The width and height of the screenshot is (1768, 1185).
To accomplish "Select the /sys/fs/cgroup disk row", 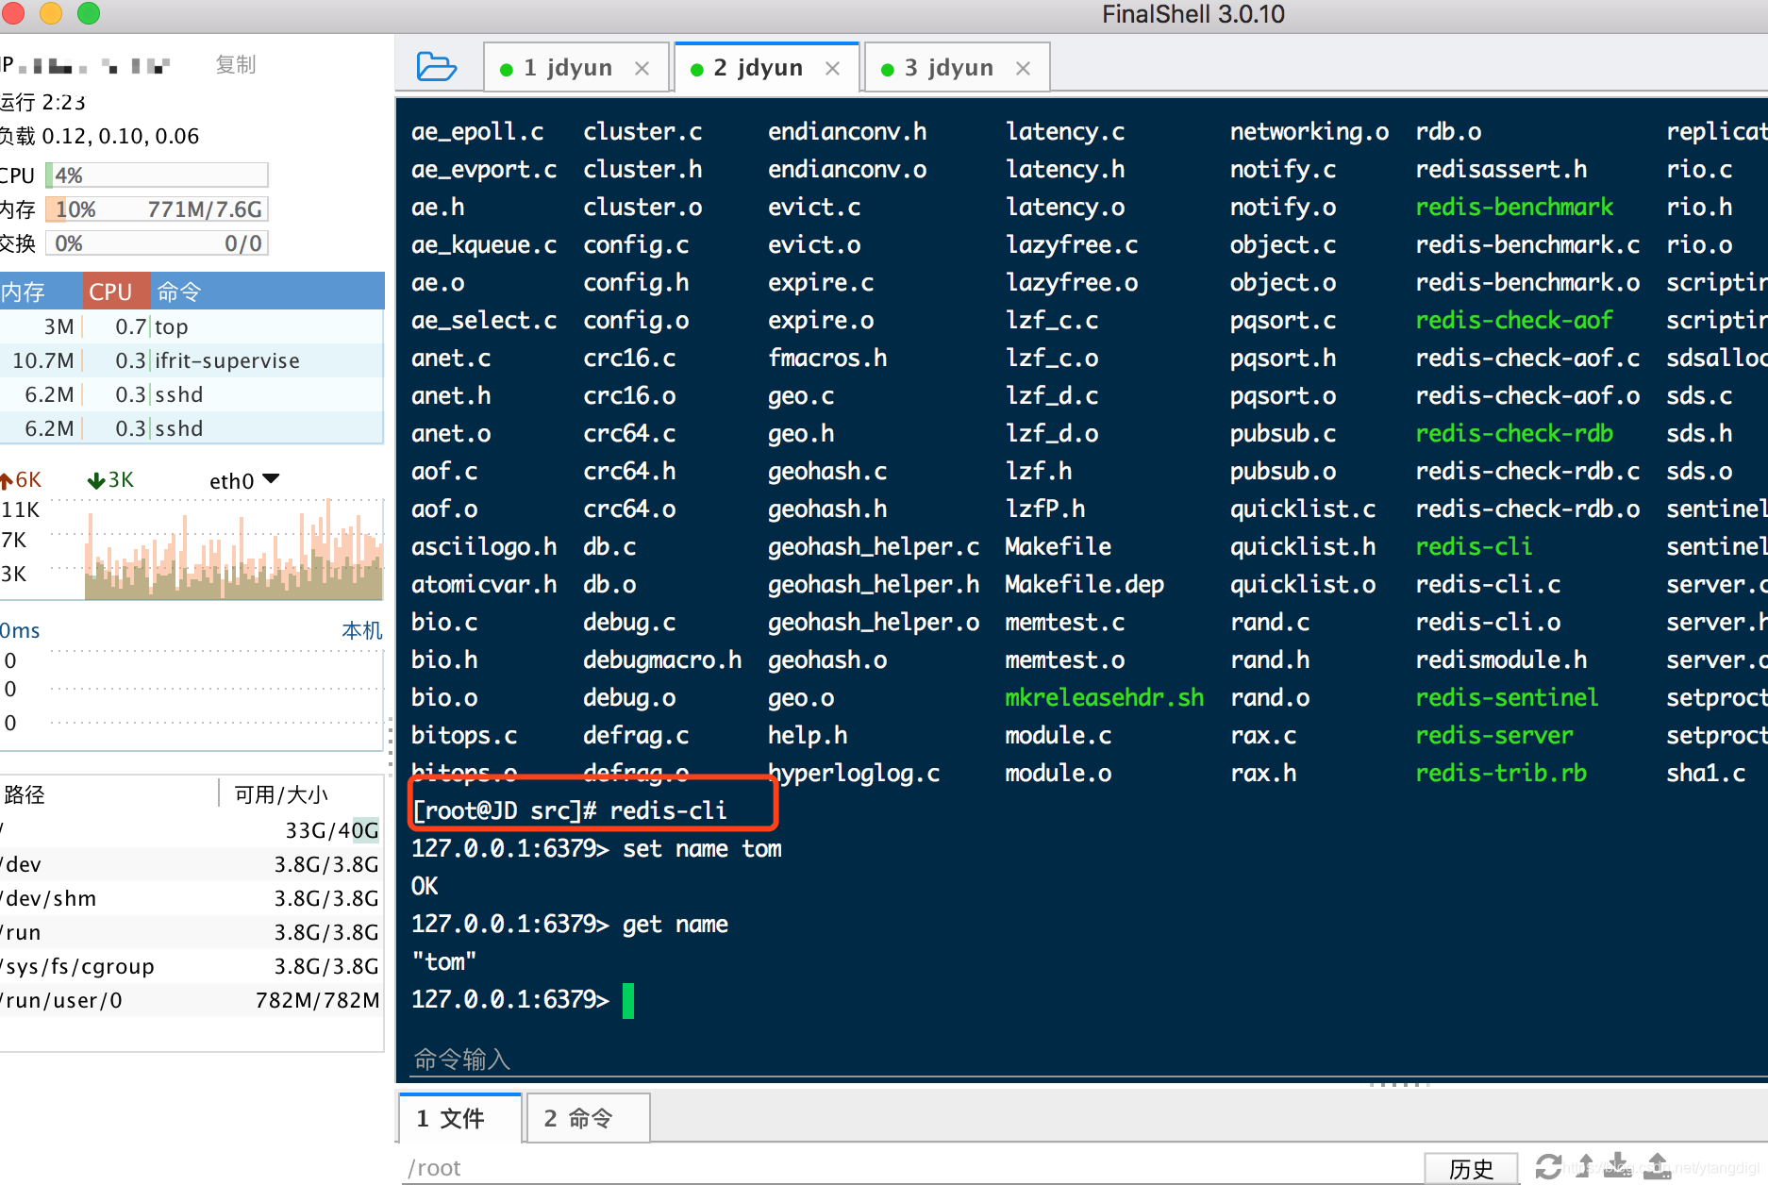I will tap(192, 966).
